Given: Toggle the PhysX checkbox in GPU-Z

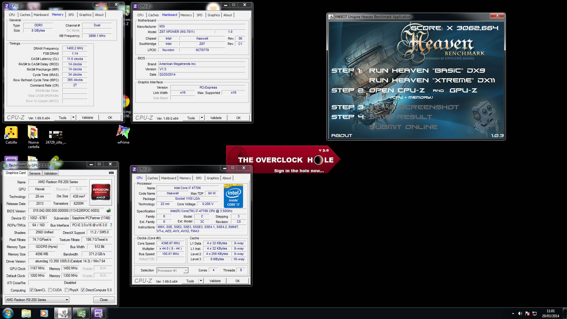Looking at the screenshot, I should coord(66,290).
